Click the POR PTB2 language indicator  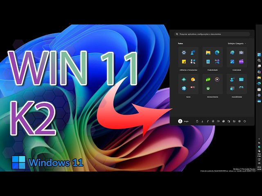click(x=259, y=155)
